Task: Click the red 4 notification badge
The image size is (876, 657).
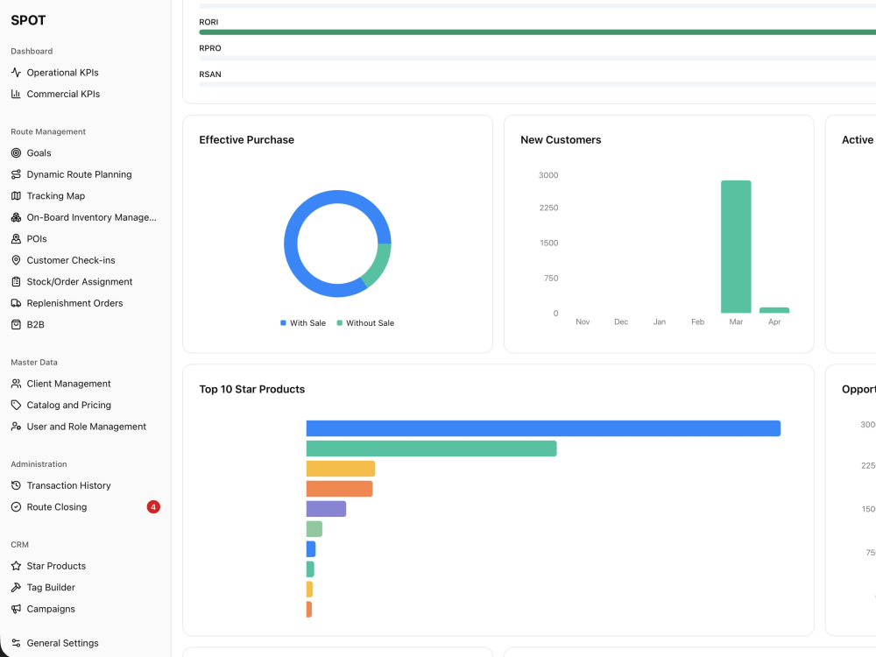Action: [x=153, y=507]
